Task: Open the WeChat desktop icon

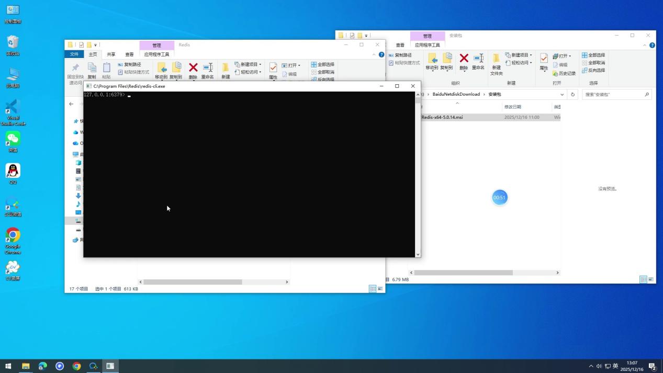Action: [x=13, y=141]
